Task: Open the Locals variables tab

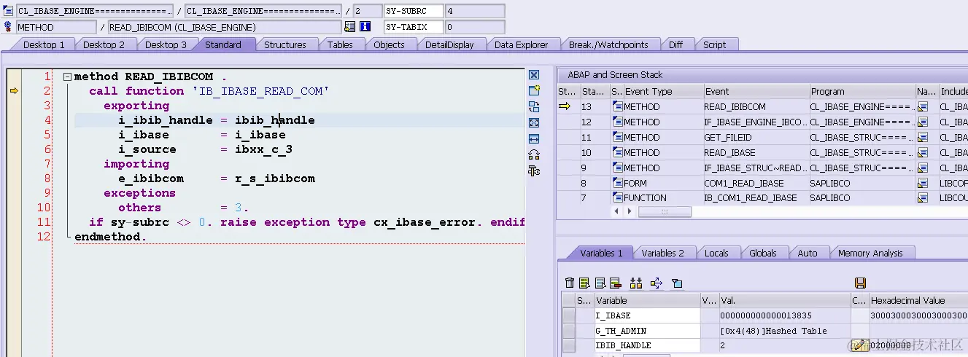Action: pos(716,253)
